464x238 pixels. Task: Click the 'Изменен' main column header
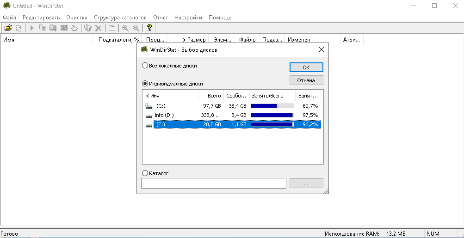[312, 40]
